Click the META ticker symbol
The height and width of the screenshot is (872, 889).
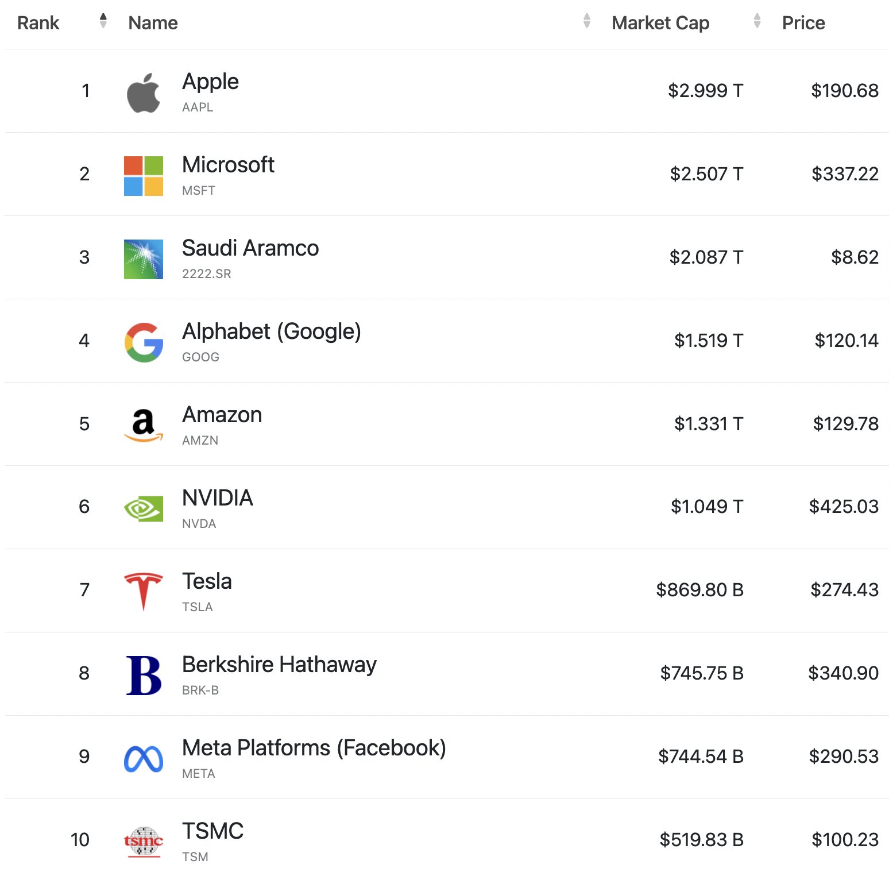[x=199, y=774]
